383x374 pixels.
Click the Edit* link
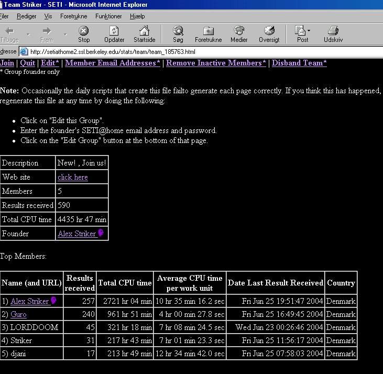[50, 63]
